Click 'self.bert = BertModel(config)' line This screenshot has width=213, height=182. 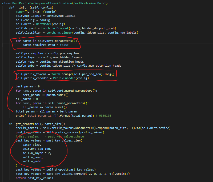(x=40, y=24)
